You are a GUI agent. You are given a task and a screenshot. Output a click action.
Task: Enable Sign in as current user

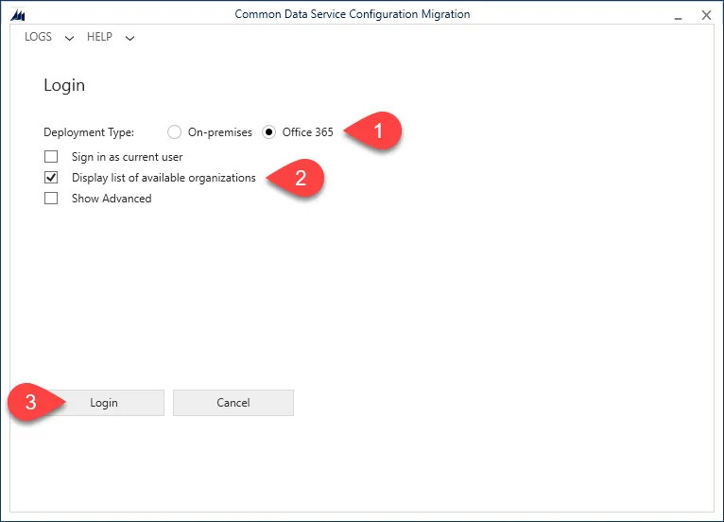tap(51, 157)
